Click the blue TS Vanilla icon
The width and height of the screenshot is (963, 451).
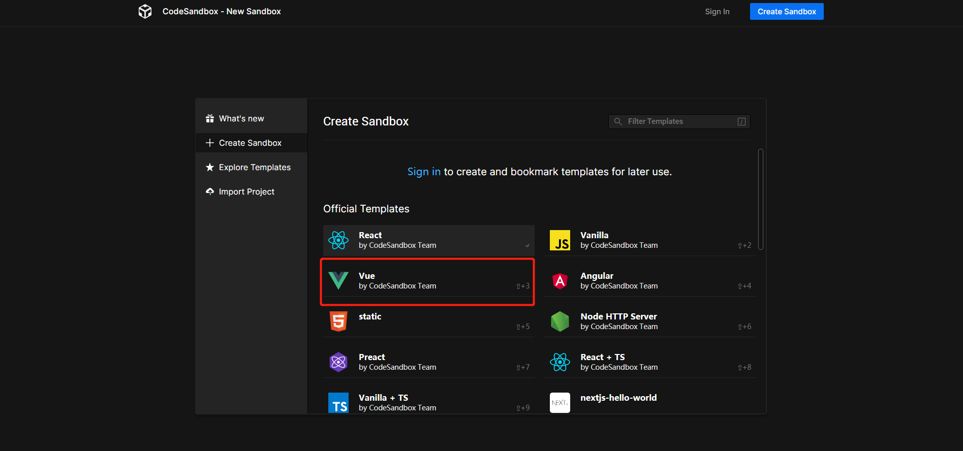tap(338, 403)
